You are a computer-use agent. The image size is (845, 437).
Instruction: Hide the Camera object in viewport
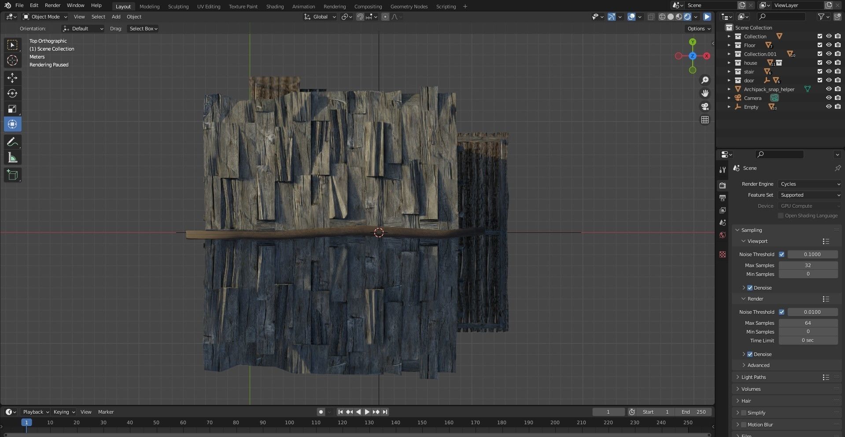click(x=829, y=98)
